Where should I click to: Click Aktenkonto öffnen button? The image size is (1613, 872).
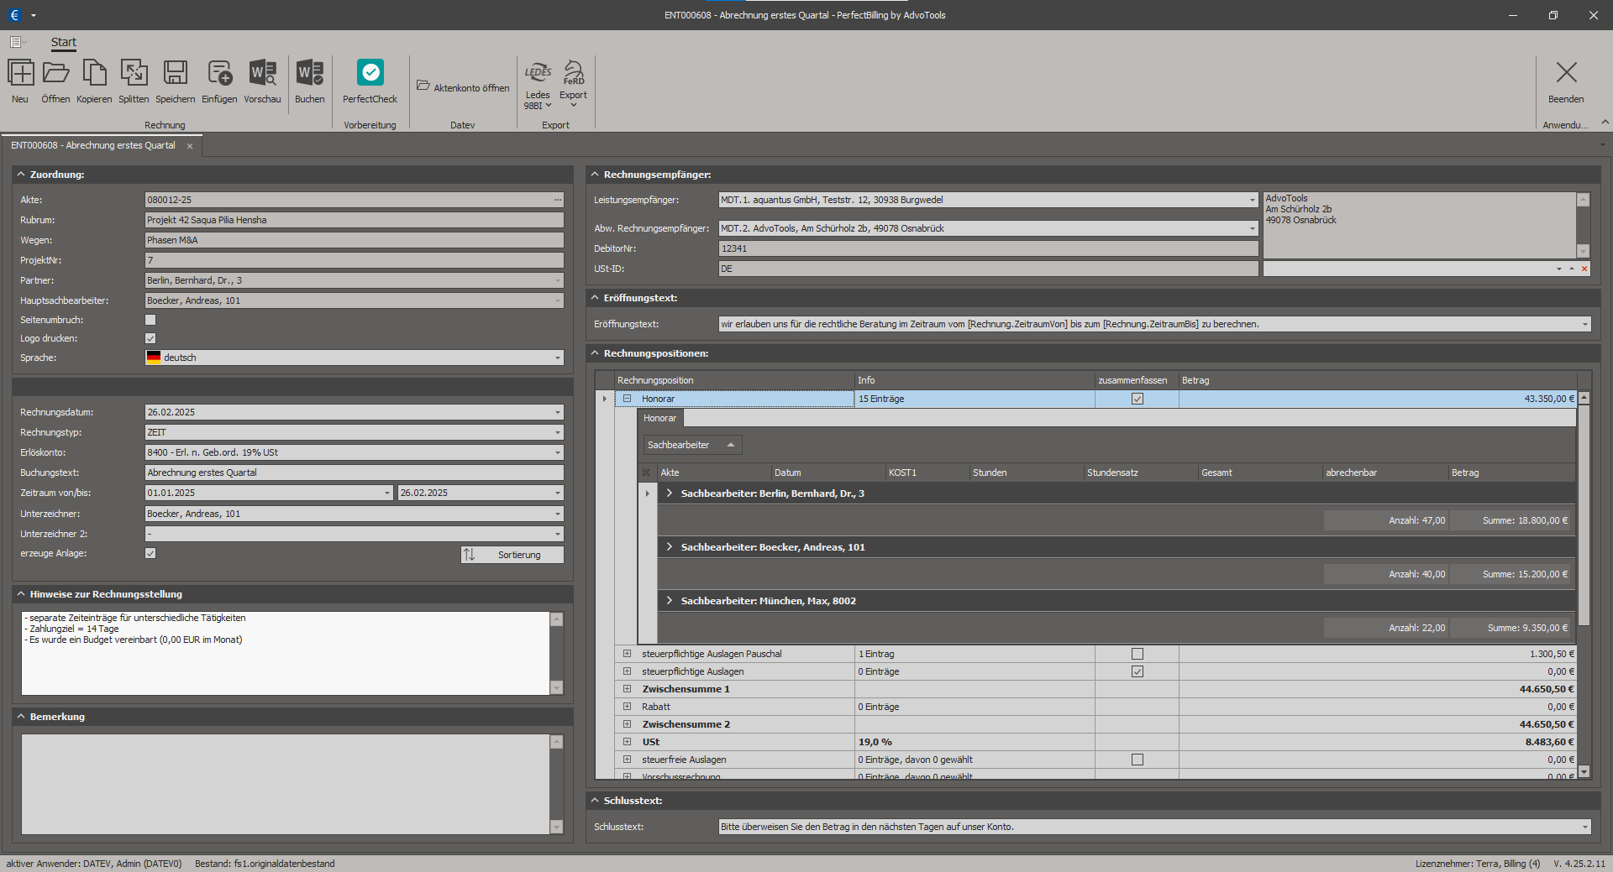tap(463, 87)
